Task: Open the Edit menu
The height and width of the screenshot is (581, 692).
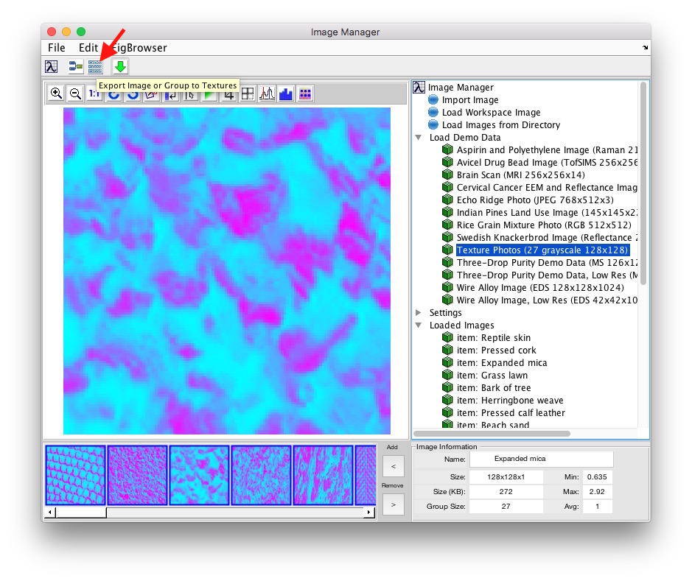Action: coord(88,48)
